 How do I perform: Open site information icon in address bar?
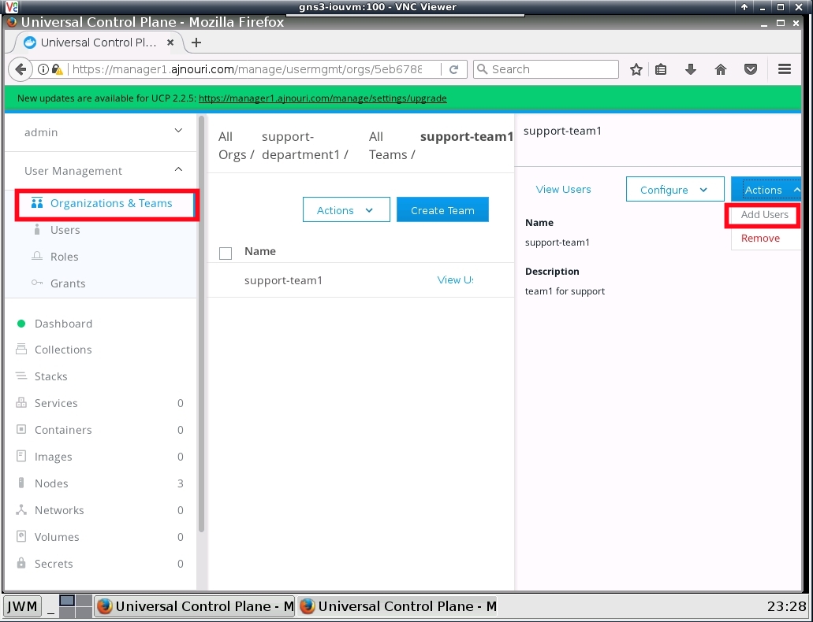(43, 68)
